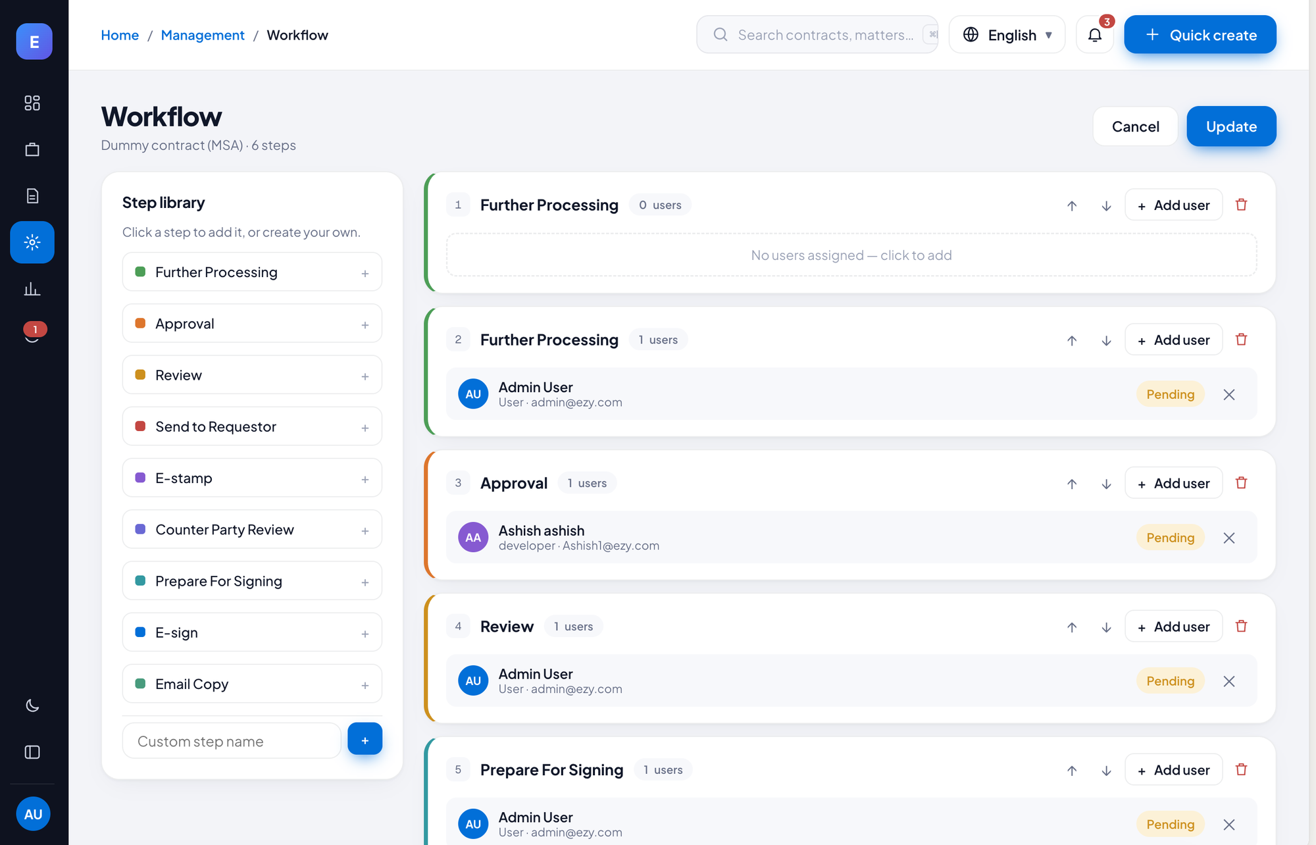1316x845 pixels.
Task: Click the AU user avatar in sidebar
Action: tap(34, 814)
